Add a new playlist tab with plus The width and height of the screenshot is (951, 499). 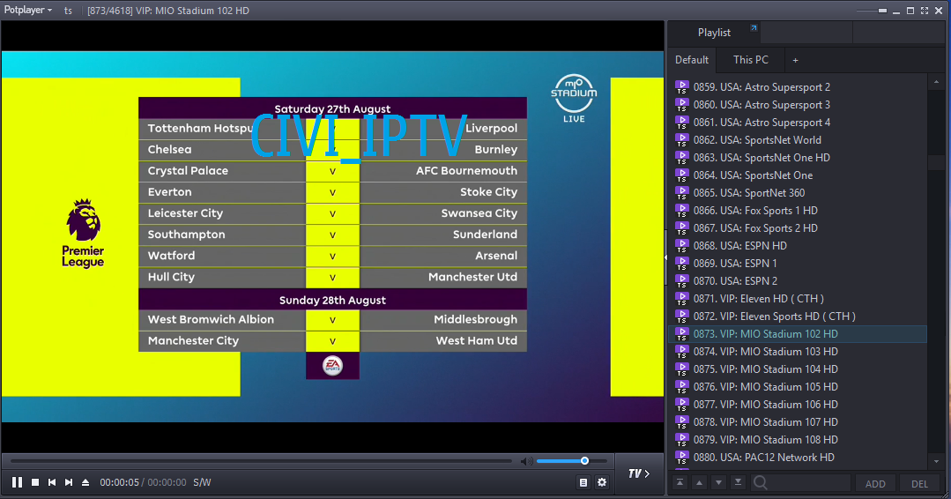795,60
